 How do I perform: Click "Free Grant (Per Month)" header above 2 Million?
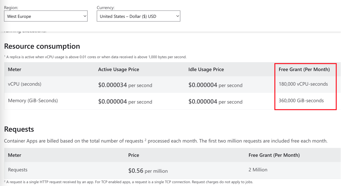tap(274, 155)
